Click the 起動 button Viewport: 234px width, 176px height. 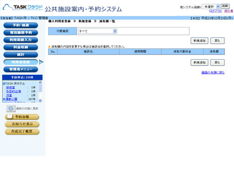(x=225, y=6)
